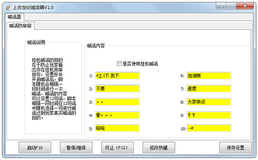Click the 喊话说明 description text
Screen dimensions: 258x160
[x=54, y=89]
